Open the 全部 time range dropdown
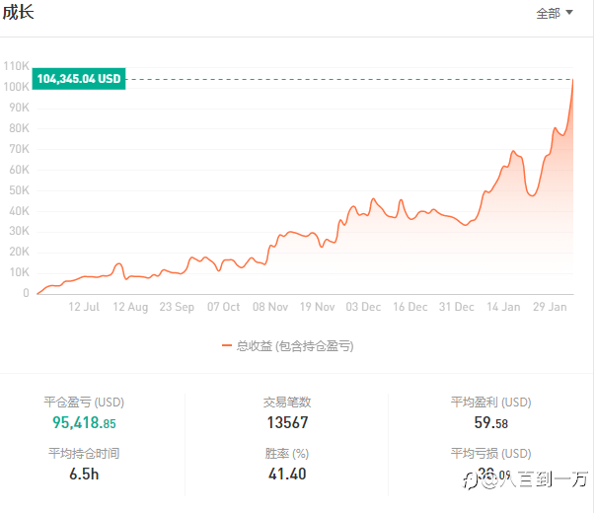 [x=555, y=13]
